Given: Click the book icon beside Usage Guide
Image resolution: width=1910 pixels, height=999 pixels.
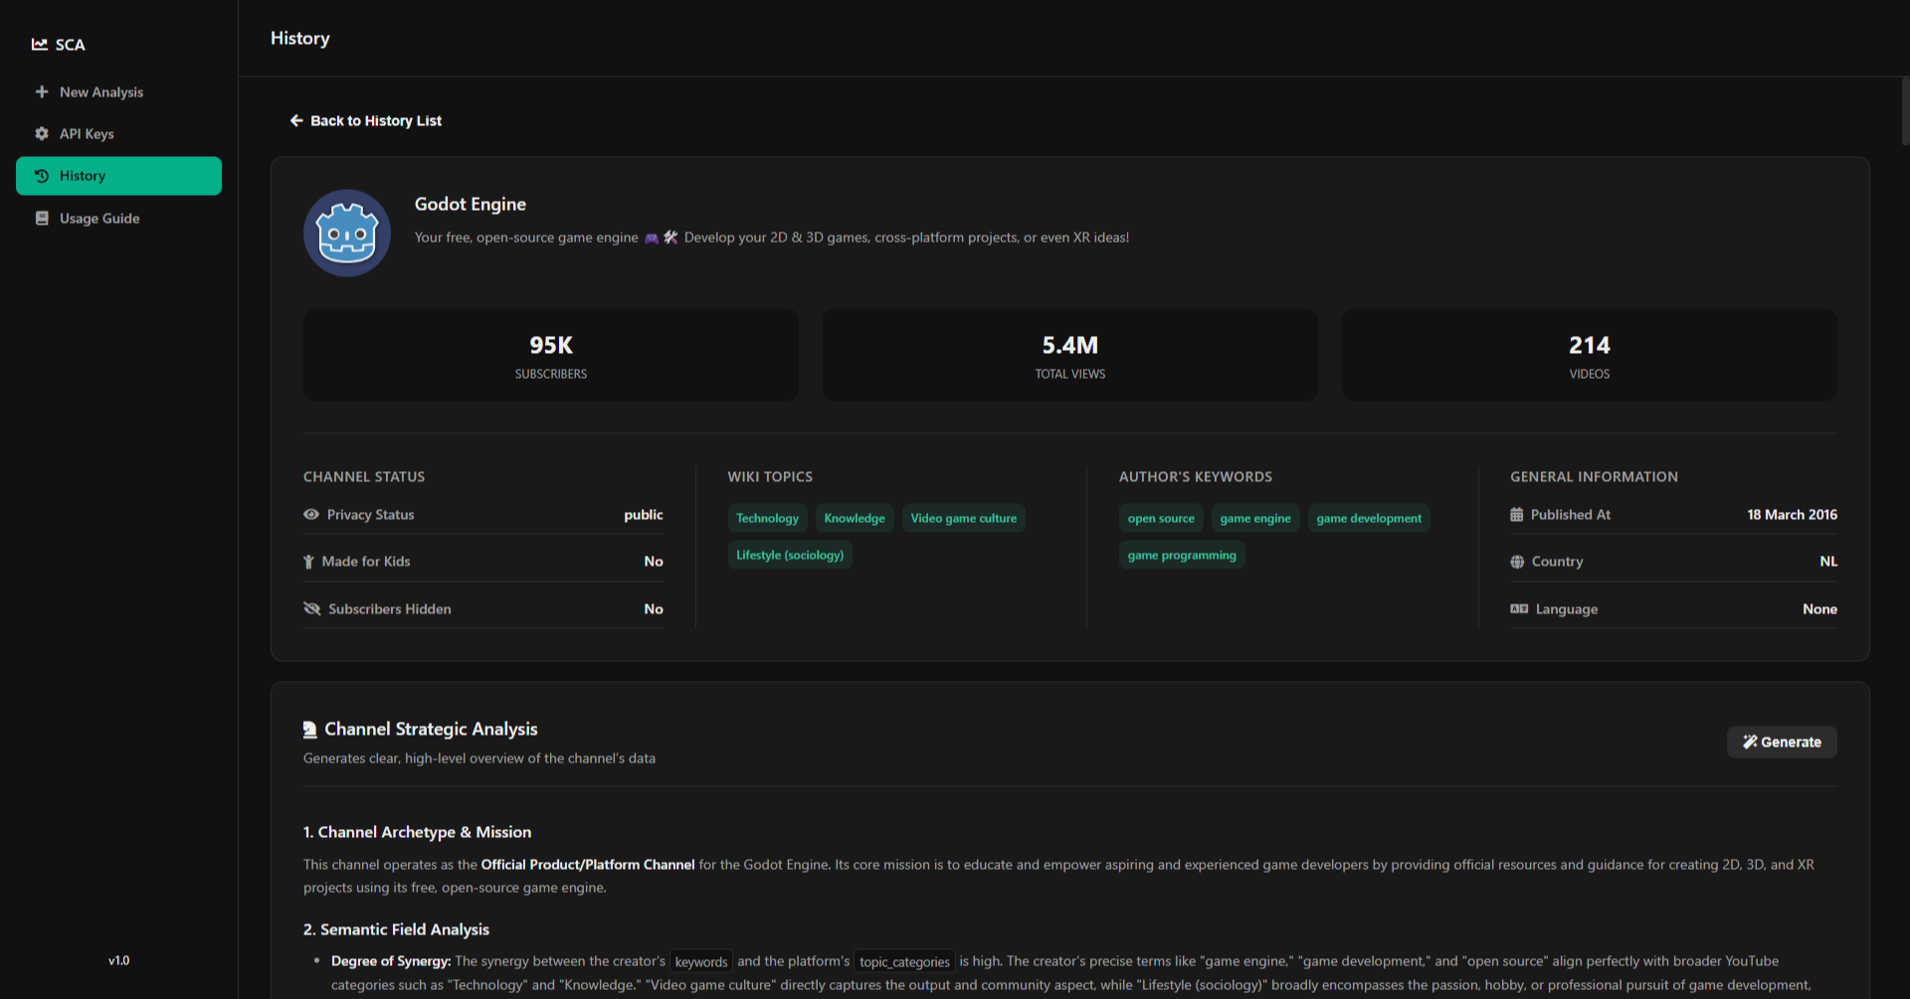Looking at the screenshot, I should click(x=42, y=218).
